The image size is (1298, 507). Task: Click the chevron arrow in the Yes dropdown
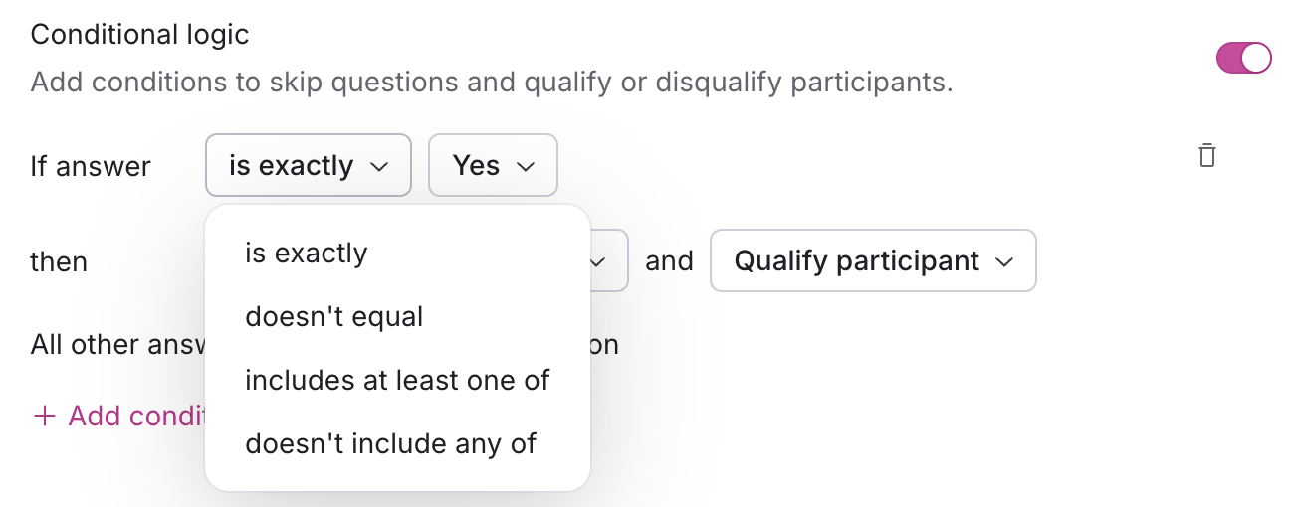[526, 166]
